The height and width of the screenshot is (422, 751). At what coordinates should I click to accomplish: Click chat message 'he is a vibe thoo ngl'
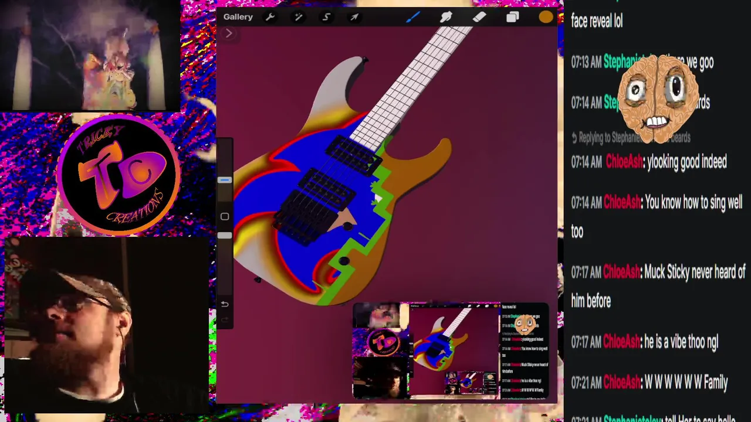[681, 342]
